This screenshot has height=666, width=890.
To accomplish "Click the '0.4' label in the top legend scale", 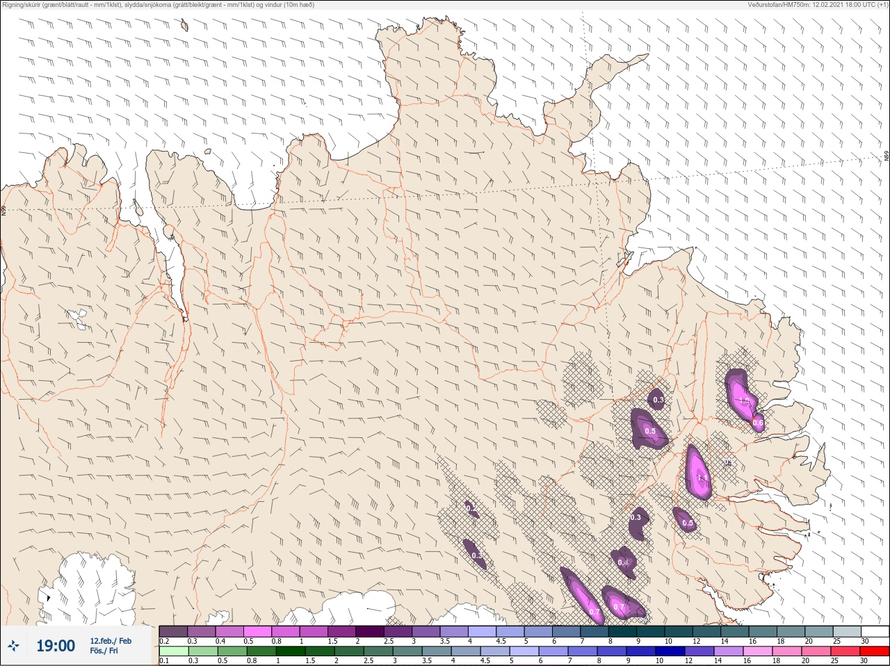I will pos(220,641).
